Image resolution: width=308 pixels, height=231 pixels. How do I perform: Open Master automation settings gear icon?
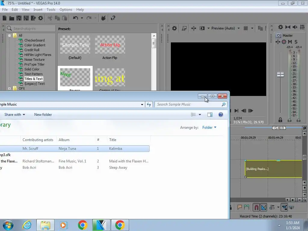pyautogui.click(x=284, y=42)
